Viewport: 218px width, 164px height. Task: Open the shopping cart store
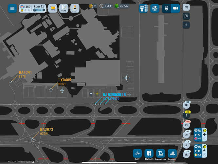pos(53,8)
